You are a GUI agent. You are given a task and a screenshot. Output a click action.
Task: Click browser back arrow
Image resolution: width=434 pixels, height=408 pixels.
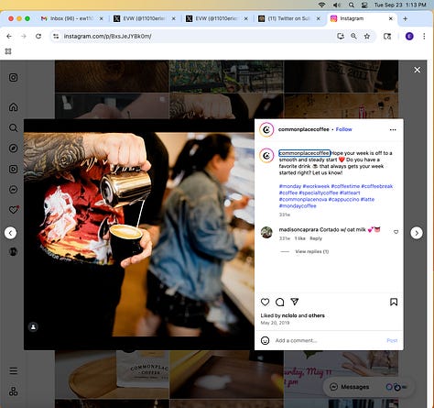(9, 36)
